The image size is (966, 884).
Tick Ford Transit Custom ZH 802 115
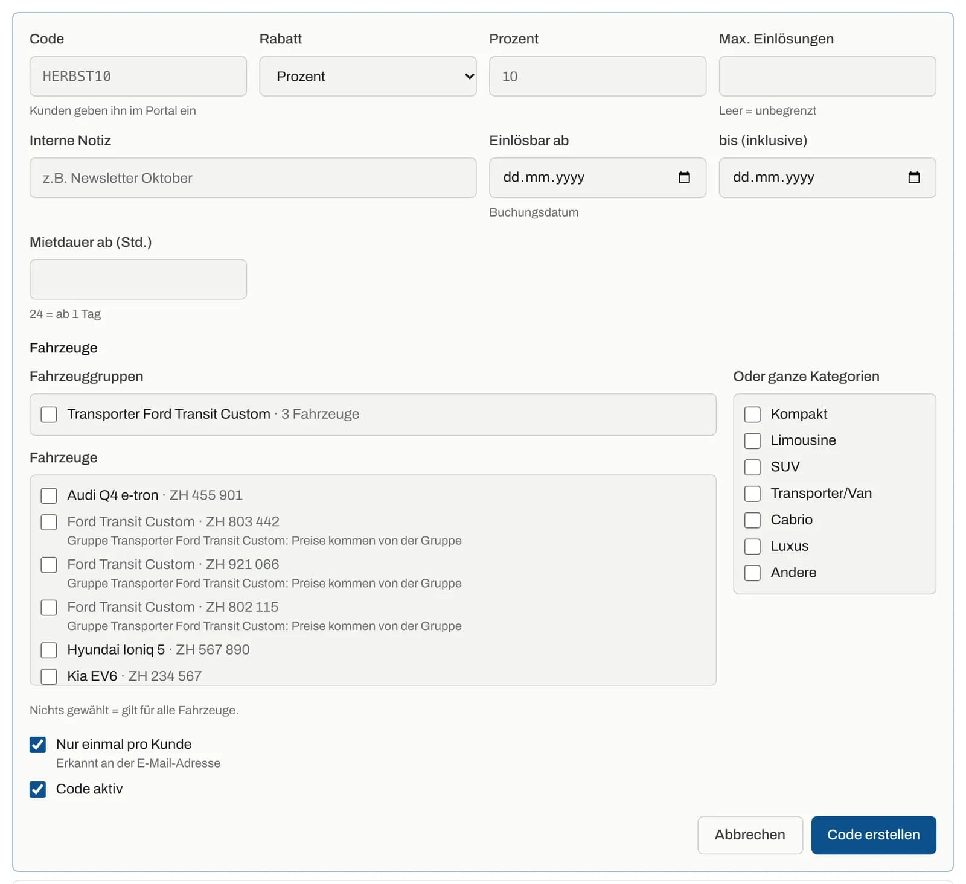click(49, 607)
